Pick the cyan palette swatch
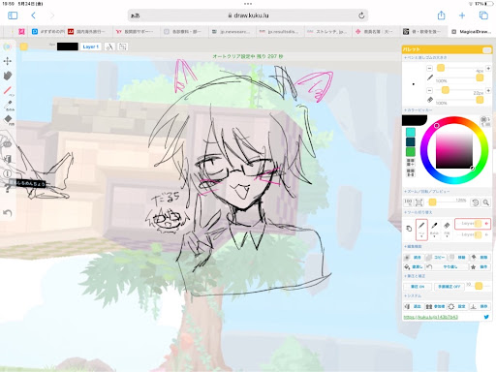The width and height of the screenshot is (496, 372). pyautogui.click(x=411, y=132)
